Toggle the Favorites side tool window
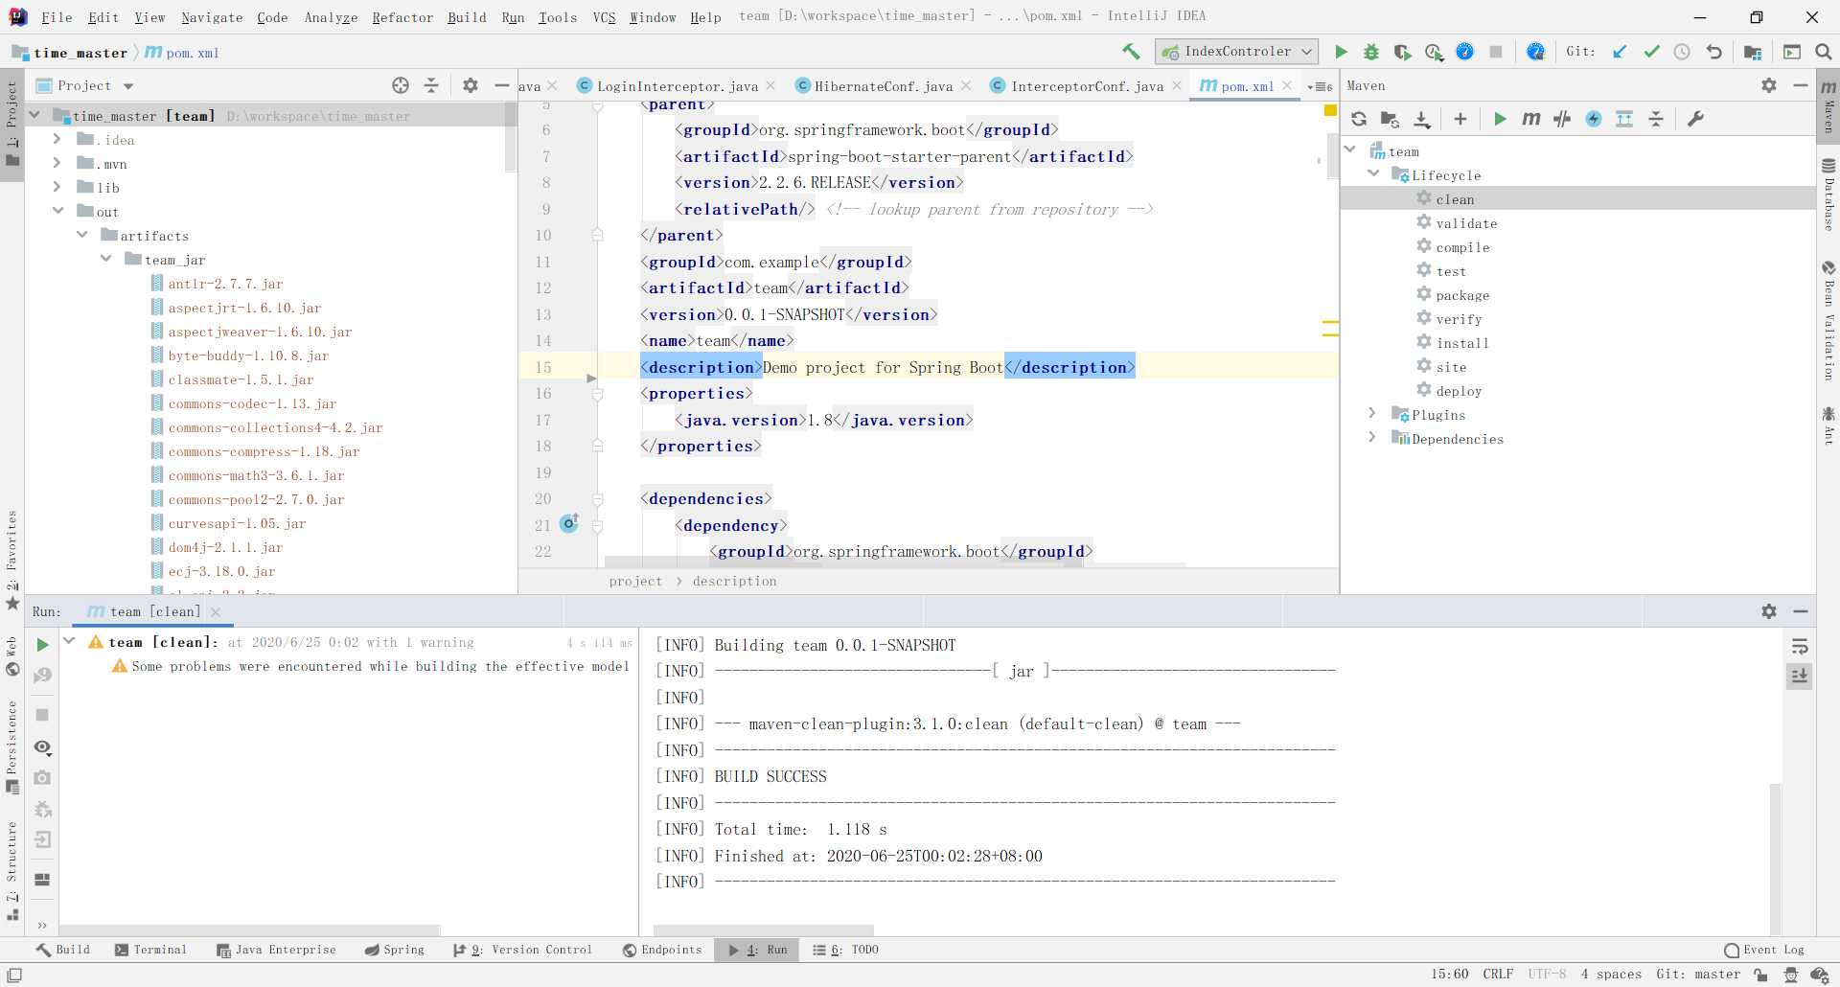 click(11, 561)
